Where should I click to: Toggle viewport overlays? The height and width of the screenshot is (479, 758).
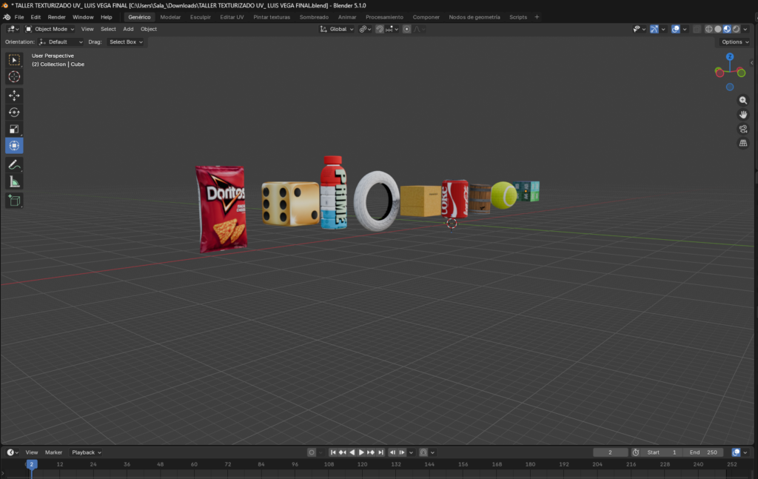(675, 29)
